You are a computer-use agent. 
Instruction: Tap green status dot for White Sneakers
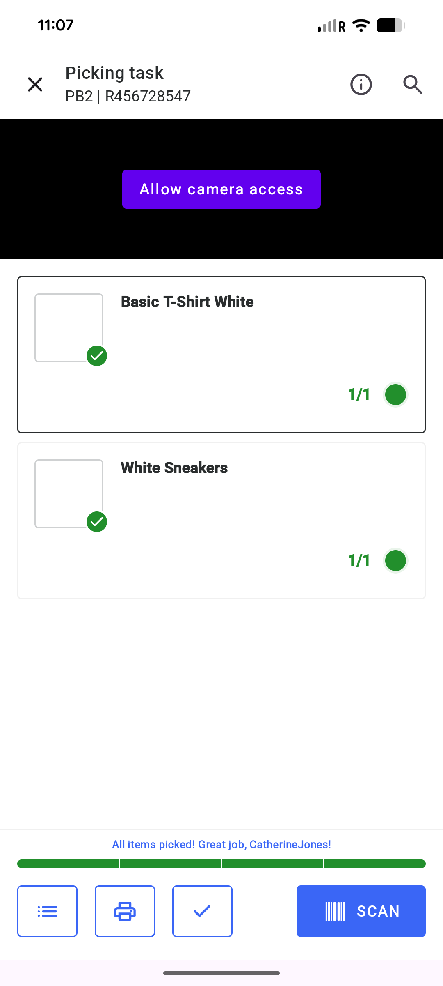pos(395,560)
